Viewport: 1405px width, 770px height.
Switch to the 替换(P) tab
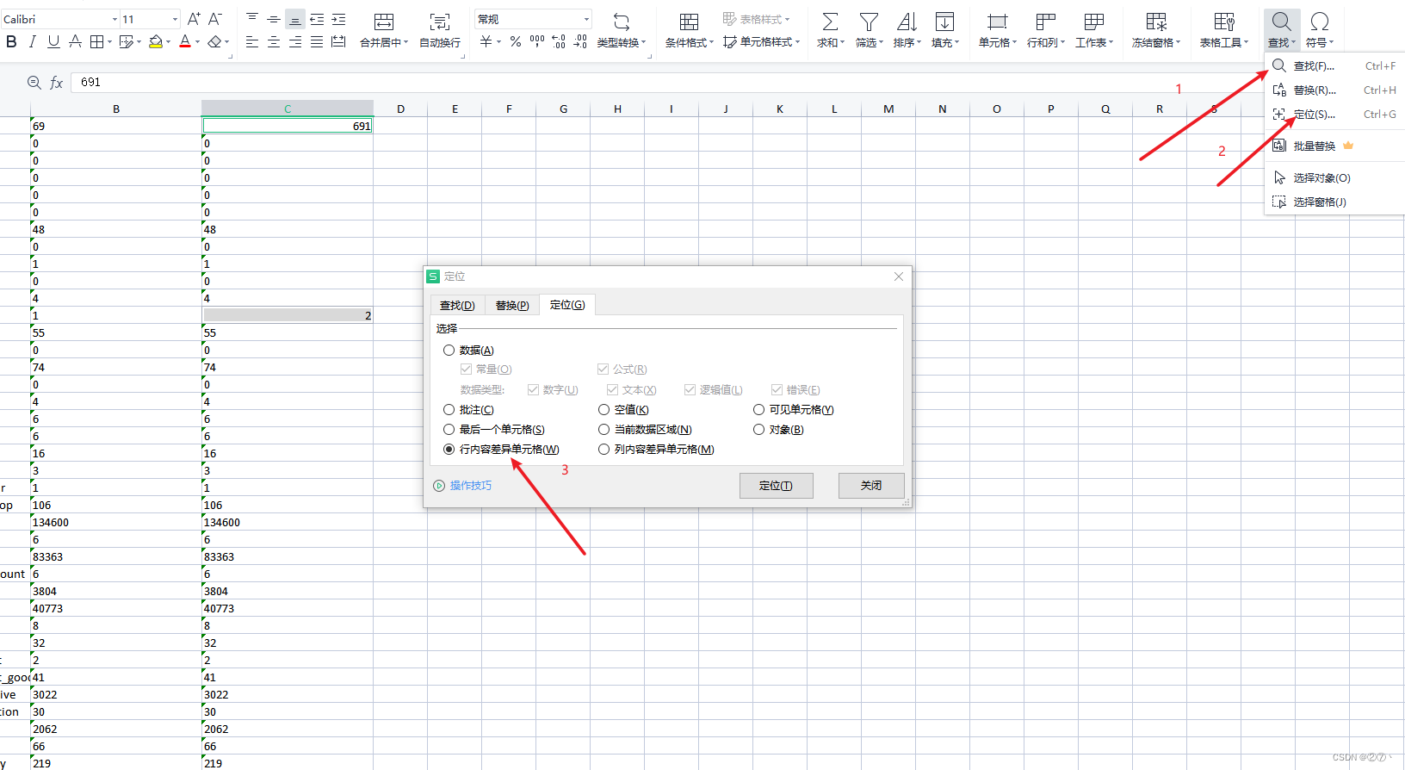512,305
